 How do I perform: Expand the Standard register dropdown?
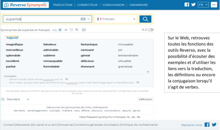point(18,99)
